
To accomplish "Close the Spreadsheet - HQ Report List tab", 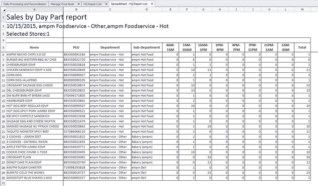I will [x=152, y=4].
